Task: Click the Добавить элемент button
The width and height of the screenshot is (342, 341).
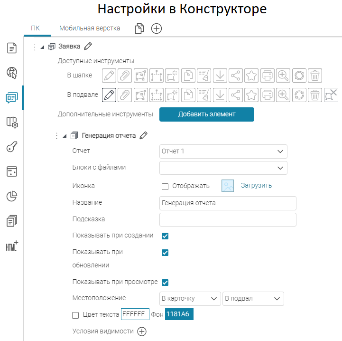Action: 206,114
